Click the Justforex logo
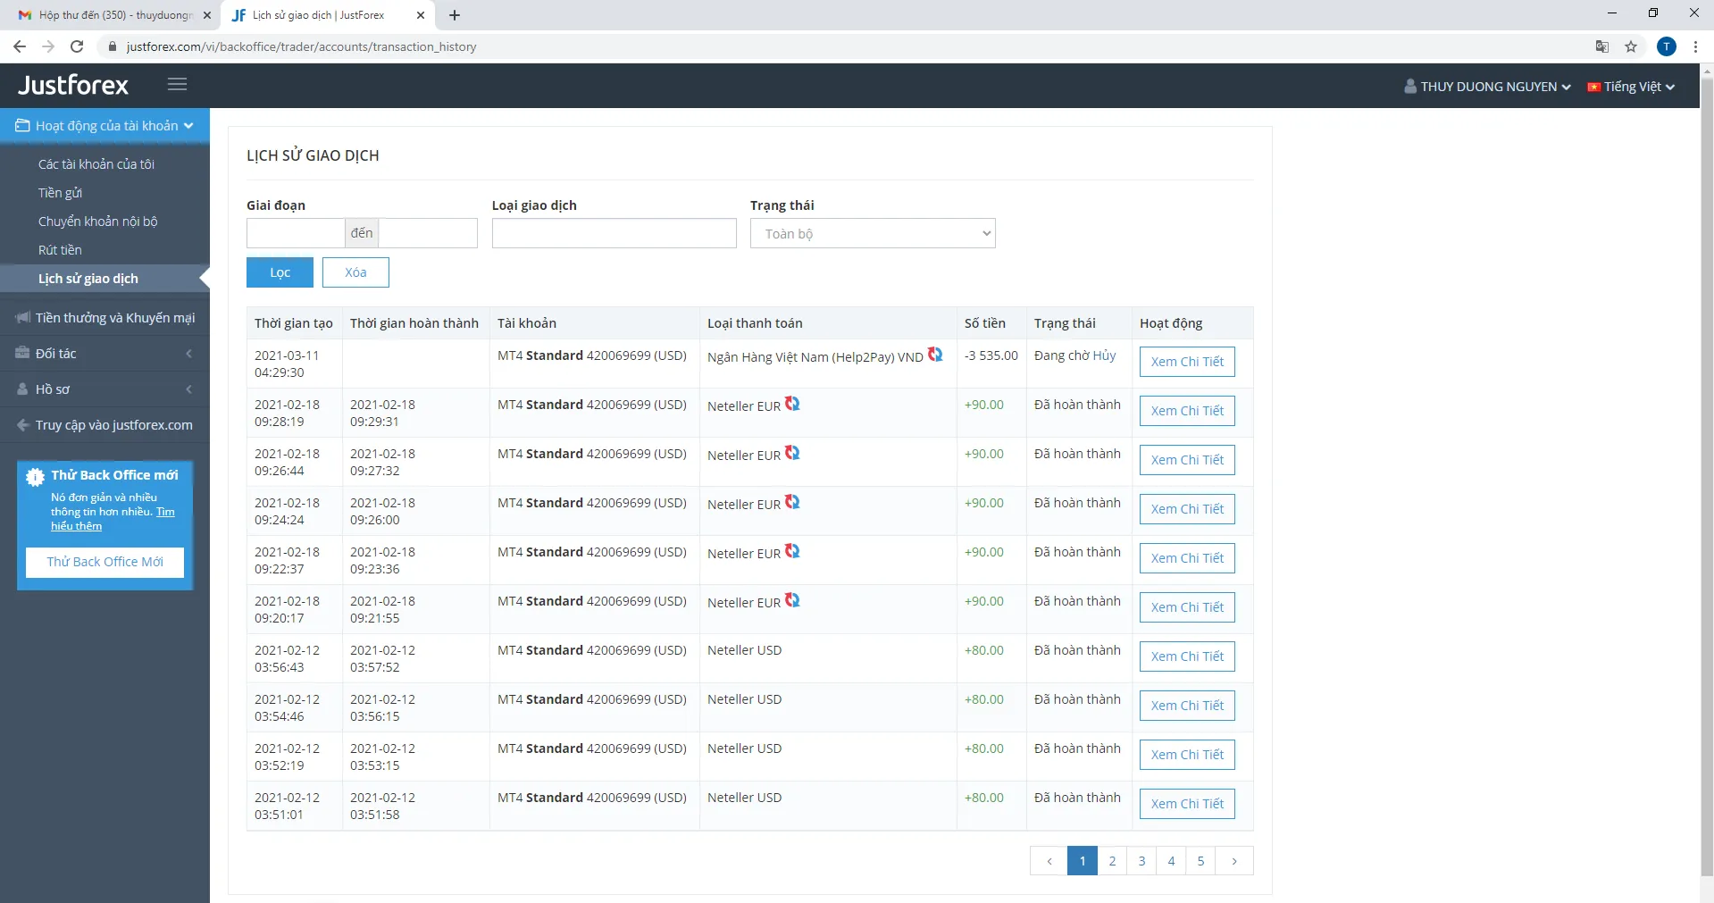This screenshot has height=903, width=1714. [73, 85]
